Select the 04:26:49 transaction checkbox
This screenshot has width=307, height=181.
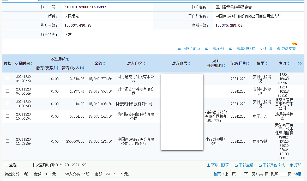8,91
